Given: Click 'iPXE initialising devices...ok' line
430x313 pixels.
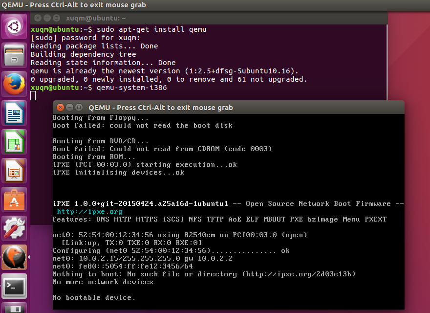Looking at the screenshot, I should (118, 173).
